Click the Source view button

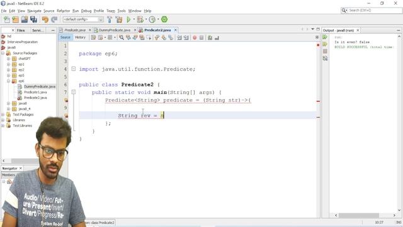pyautogui.click(x=65, y=38)
